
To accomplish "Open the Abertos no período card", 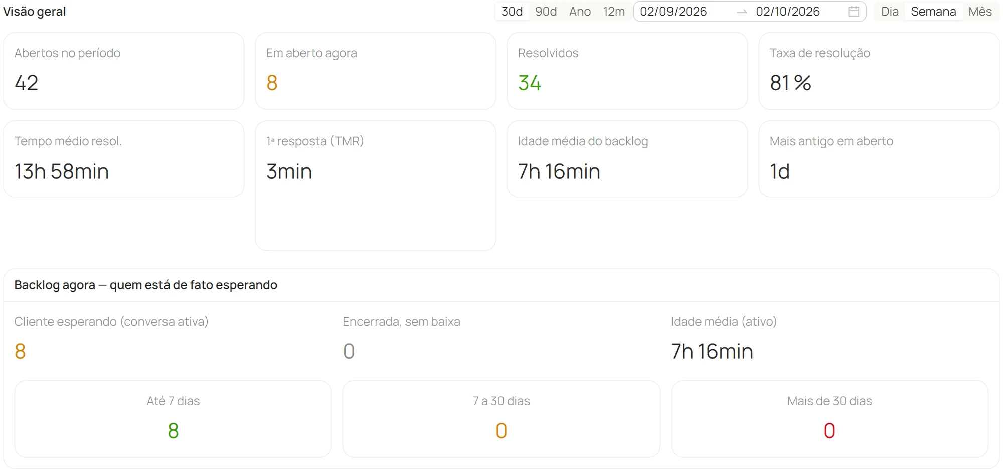I will point(124,71).
